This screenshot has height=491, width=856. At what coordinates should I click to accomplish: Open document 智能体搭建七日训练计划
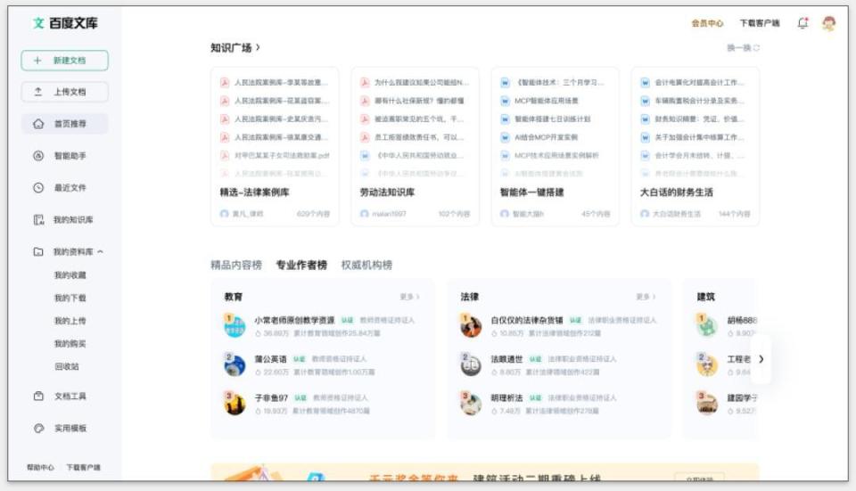click(x=553, y=119)
